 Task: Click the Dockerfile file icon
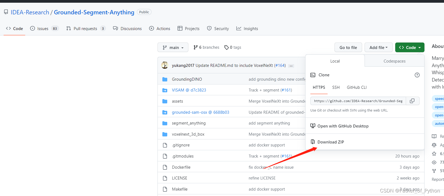[165, 167]
